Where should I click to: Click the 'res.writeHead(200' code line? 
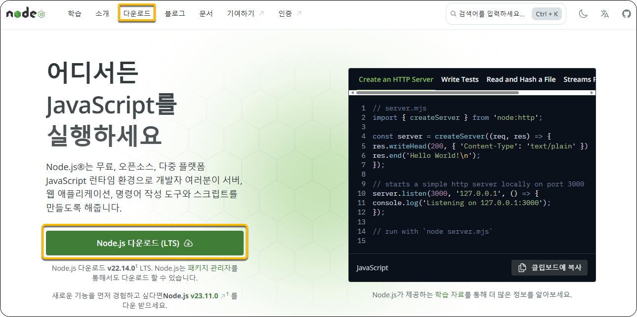(x=480, y=146)
